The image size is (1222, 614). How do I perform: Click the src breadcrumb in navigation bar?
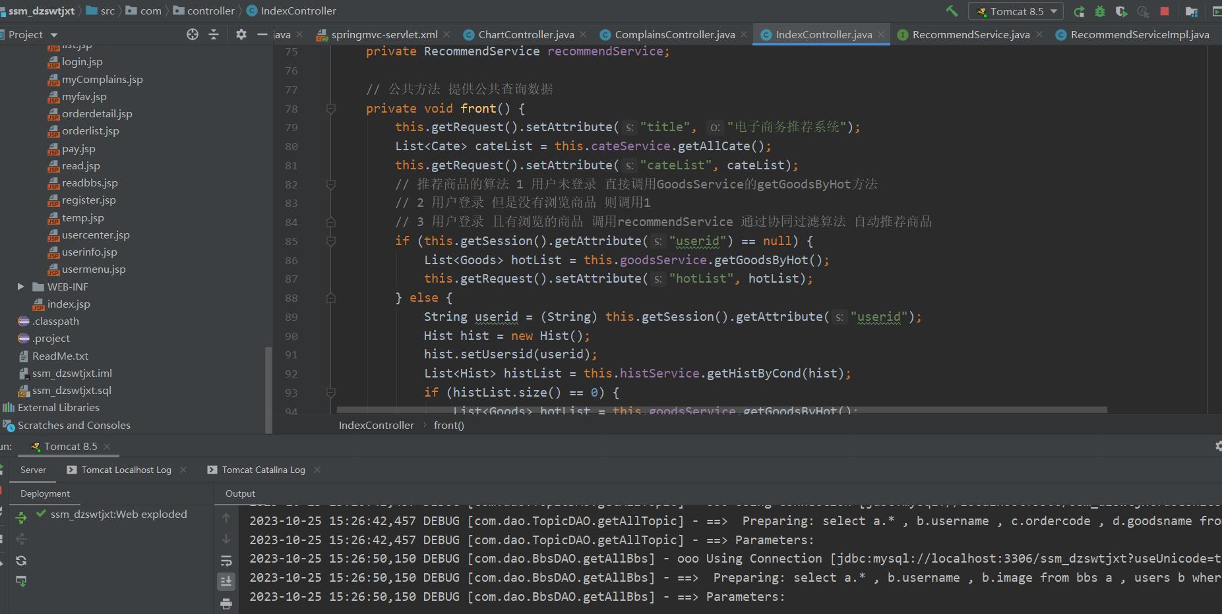[101, 11]
